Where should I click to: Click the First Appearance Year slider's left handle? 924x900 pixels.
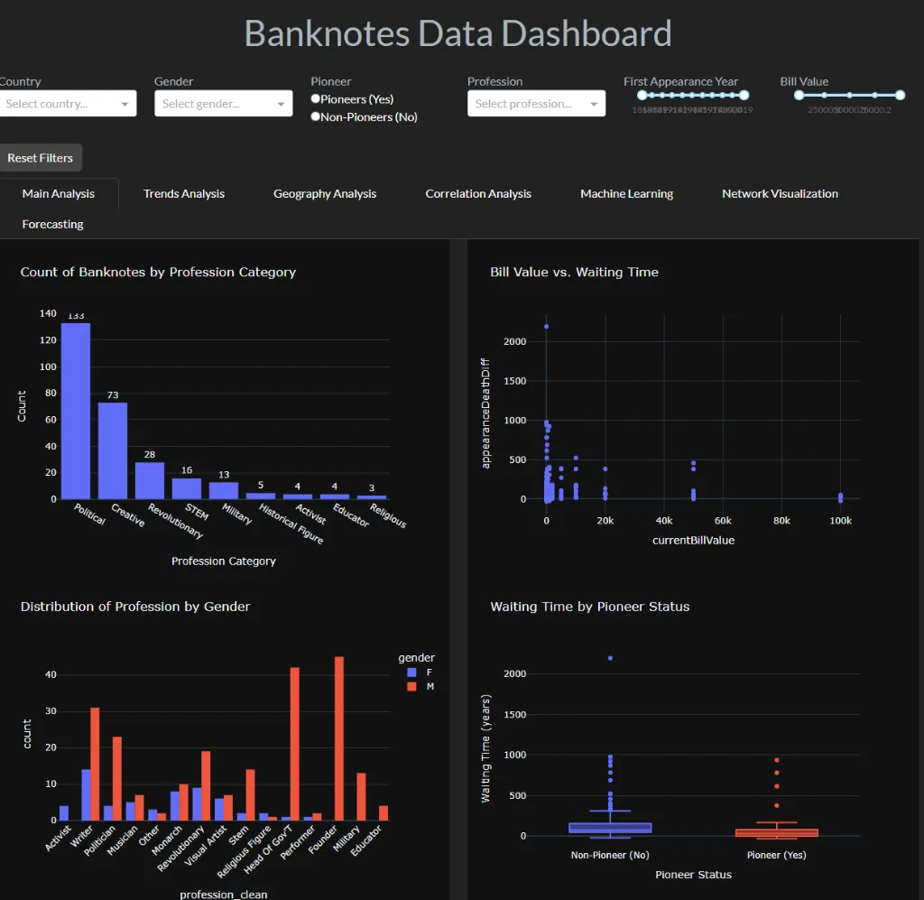[642, 95]
